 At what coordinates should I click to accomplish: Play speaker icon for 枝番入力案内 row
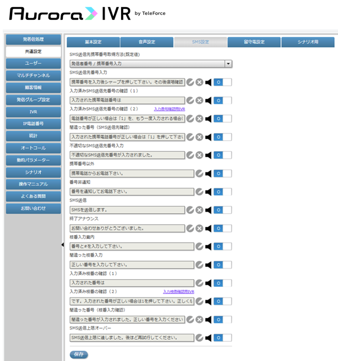pyautogui.click(x=208, y=247)
